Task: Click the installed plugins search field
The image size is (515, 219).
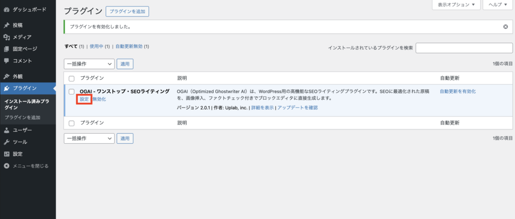Action: pyautogui.click(x=464, y=48)
